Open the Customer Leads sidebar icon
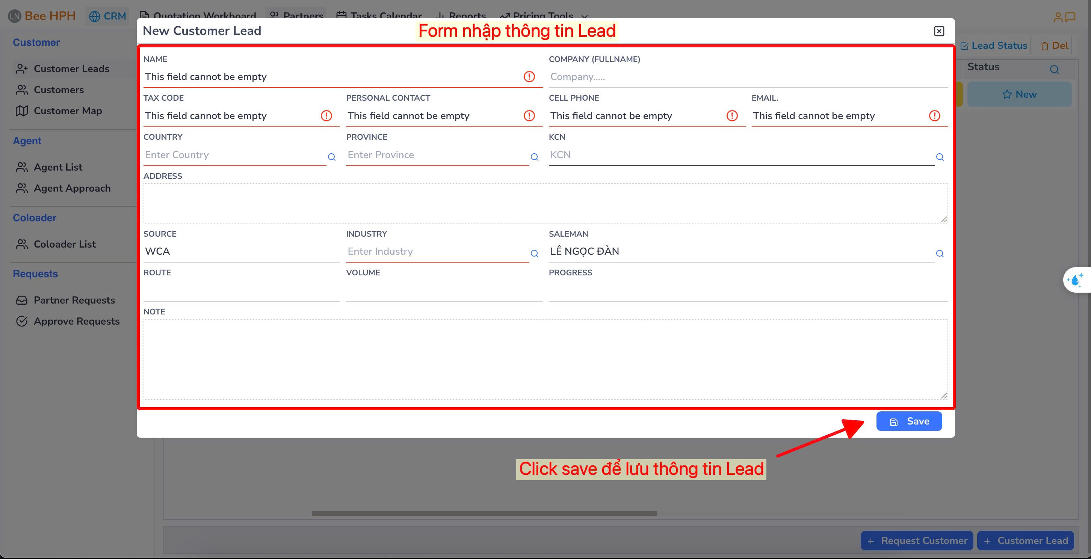This screenshot has height=559, width=1091. pos(22,69)
